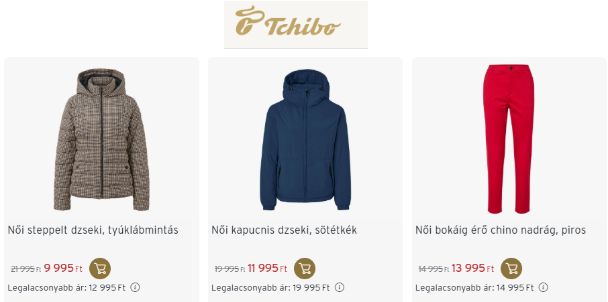Screen dimensions: 608x302
Task: Open the 'Női steppelt dzseki, tyúklábmintás' title
Action: 93,230
